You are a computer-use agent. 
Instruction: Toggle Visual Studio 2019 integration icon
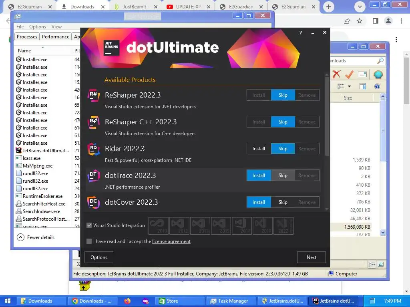click(263, 226)
